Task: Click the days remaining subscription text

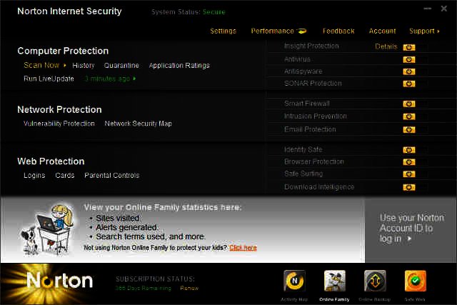Action: tap(143, 289)
